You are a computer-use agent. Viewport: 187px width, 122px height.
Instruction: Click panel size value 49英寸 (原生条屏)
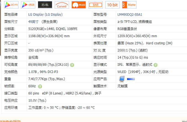[x=43, y=22]
